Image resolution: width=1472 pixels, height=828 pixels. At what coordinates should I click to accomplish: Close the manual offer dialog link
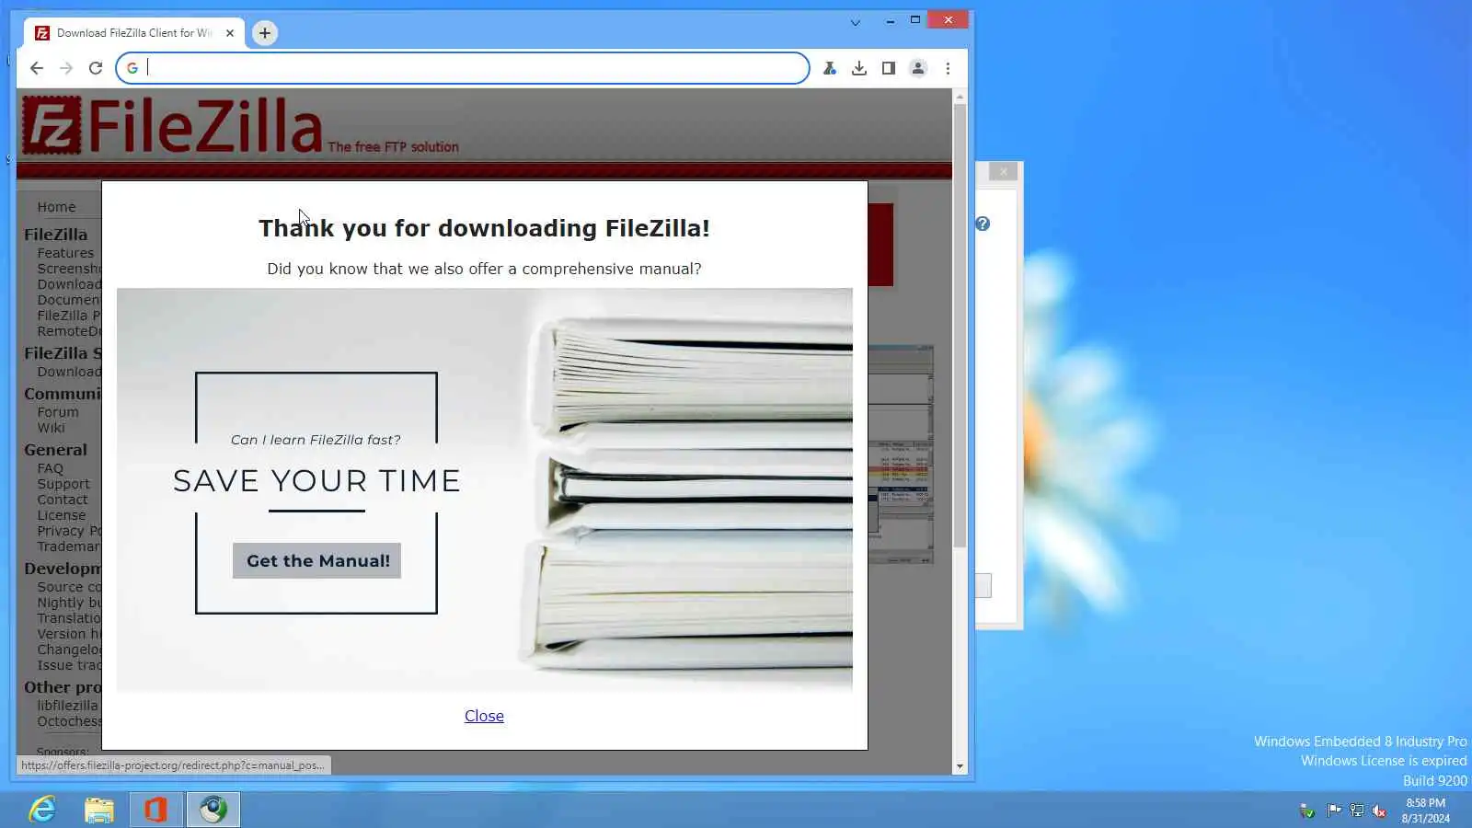point(484,716)
